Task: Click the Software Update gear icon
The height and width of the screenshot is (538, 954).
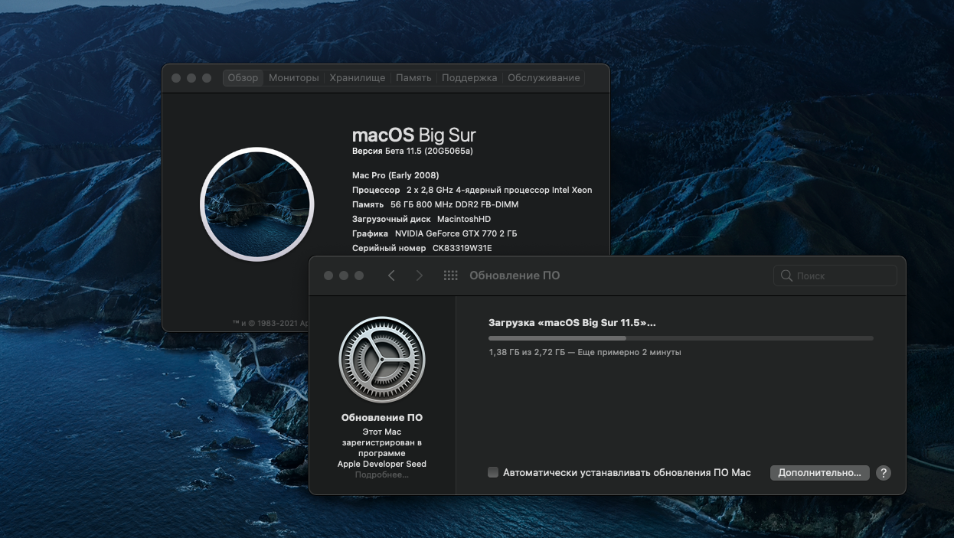Action: (x=382, y=360)
